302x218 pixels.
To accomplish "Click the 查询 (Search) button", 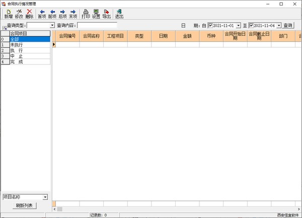I will [287, 25].
